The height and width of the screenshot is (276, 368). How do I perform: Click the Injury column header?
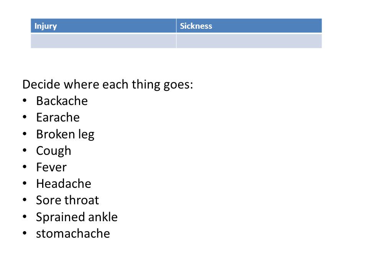coord(103,26)
